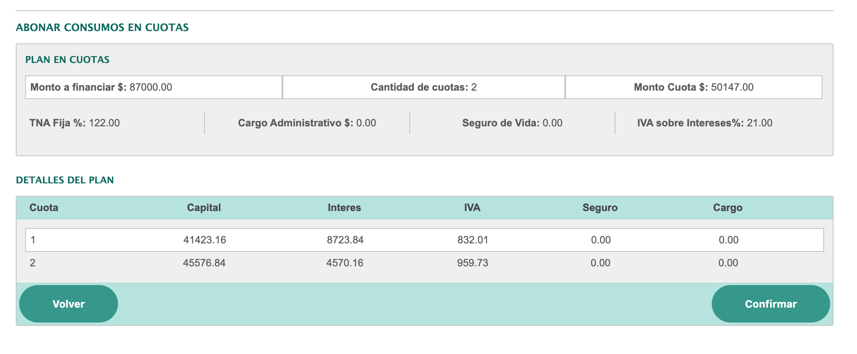
Task: Select the Seguro de Vida value
Action: 552,123
